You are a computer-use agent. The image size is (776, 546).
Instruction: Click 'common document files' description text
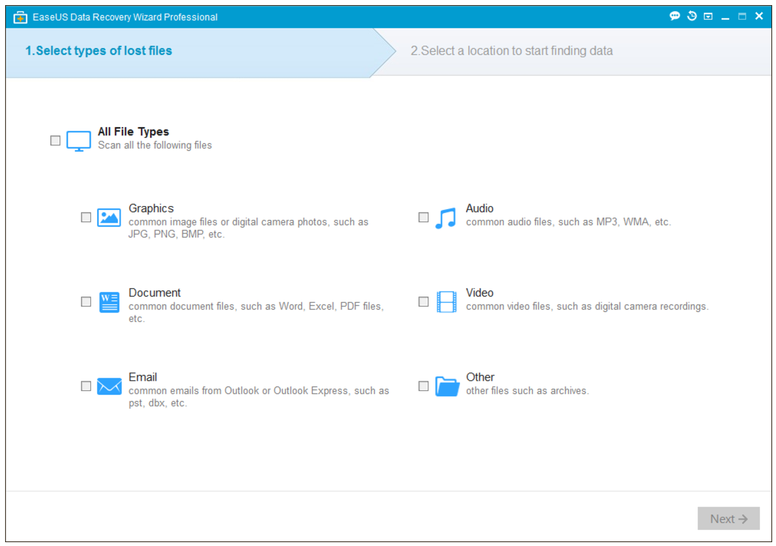257,313
